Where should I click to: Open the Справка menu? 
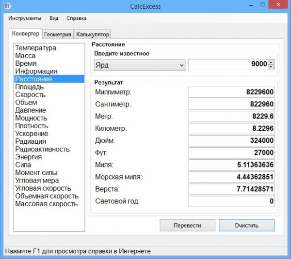[x=76, y=18]
